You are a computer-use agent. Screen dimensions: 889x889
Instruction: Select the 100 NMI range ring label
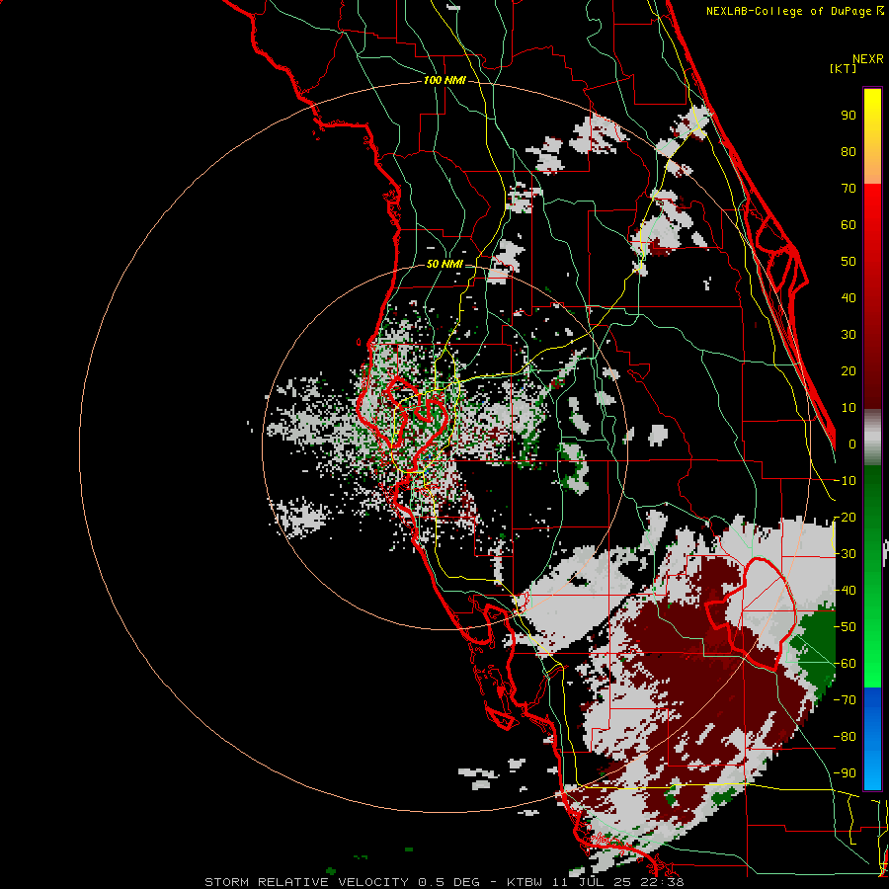(x=444, y=80)
